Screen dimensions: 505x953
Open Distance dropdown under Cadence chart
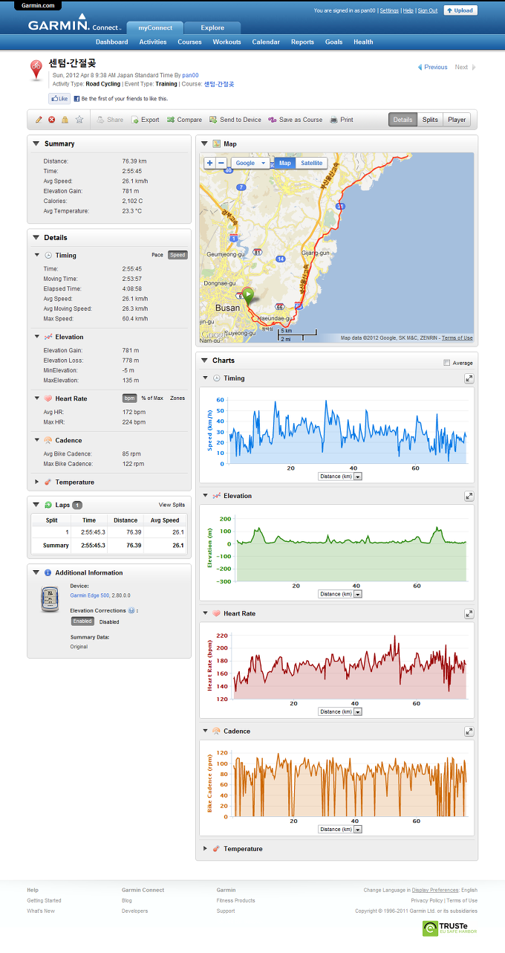pos(339,829)
